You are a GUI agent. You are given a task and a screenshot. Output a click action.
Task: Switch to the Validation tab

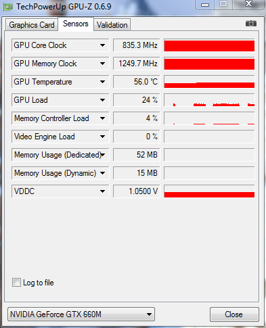[x=112, y=25]
